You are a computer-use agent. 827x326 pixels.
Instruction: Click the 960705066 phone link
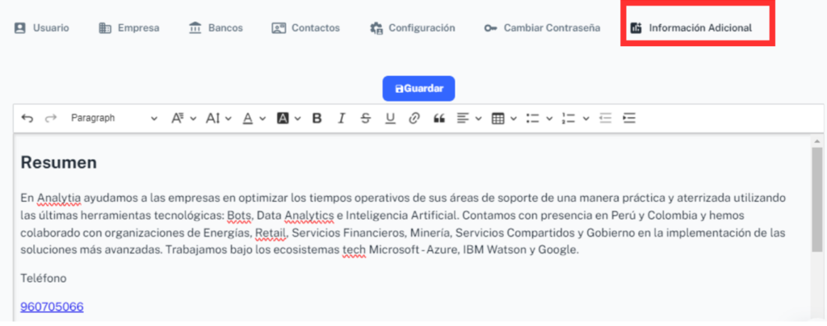coord(52,307)
